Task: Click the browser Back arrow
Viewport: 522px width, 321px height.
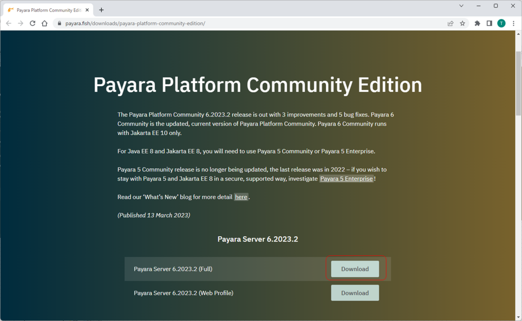Action: [9, 23]
